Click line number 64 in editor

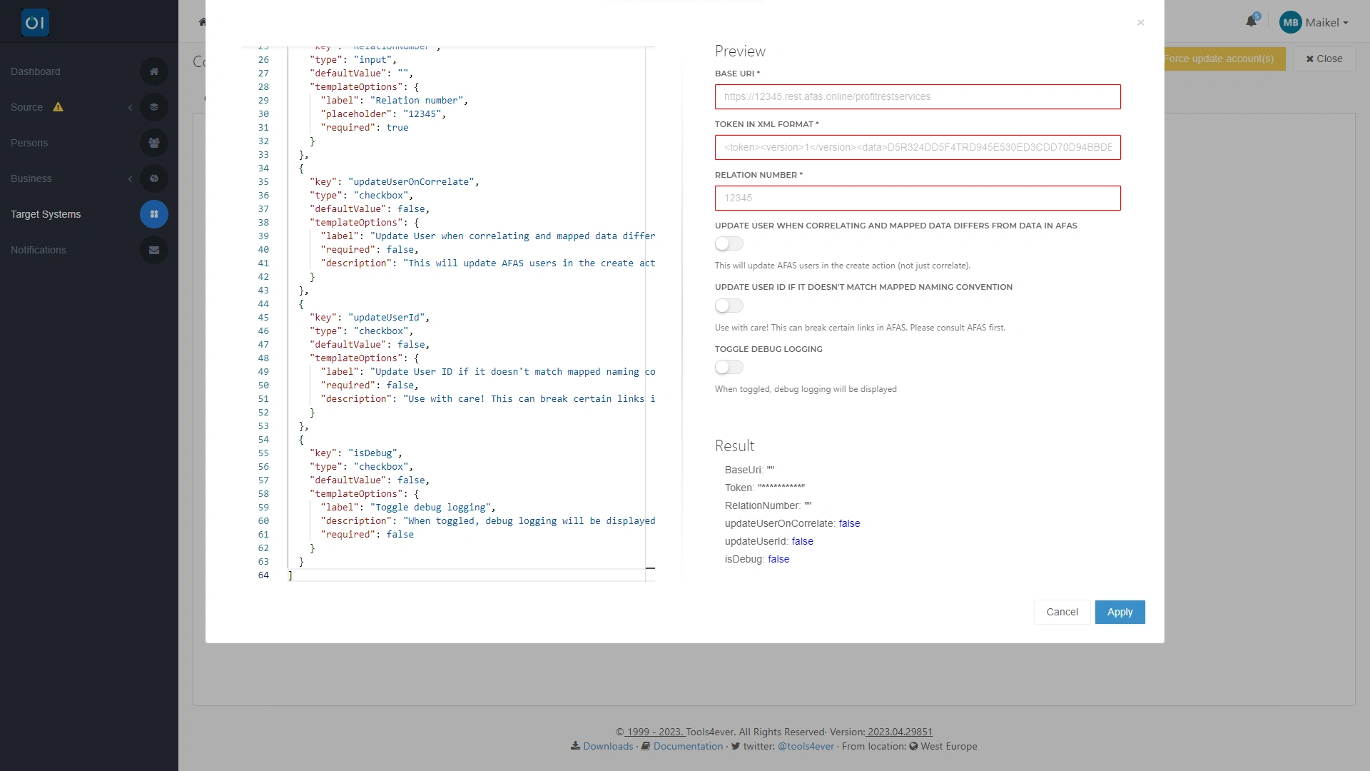[263, 575]
